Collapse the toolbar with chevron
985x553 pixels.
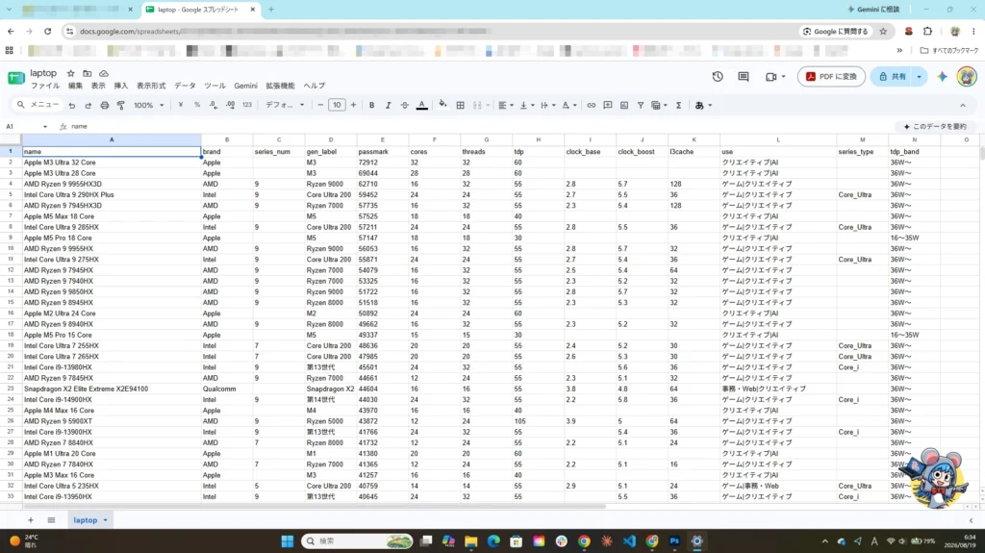tap(962, 106)
